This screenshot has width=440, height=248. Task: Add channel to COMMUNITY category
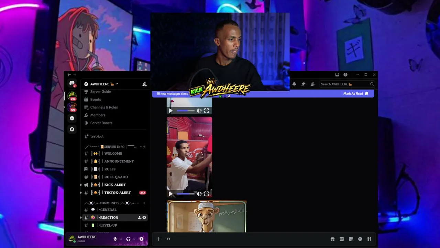(144, 203)
